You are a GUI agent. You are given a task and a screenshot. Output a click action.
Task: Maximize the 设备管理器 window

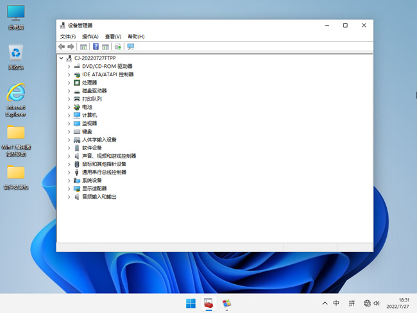[x=345, y=25]
